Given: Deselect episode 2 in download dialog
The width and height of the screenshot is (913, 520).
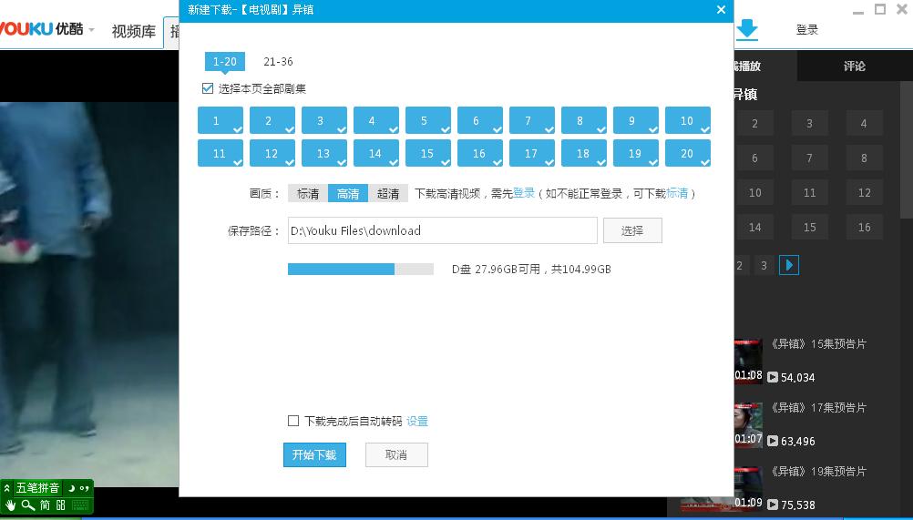Looking at the screenshot, I should (272, 120).
